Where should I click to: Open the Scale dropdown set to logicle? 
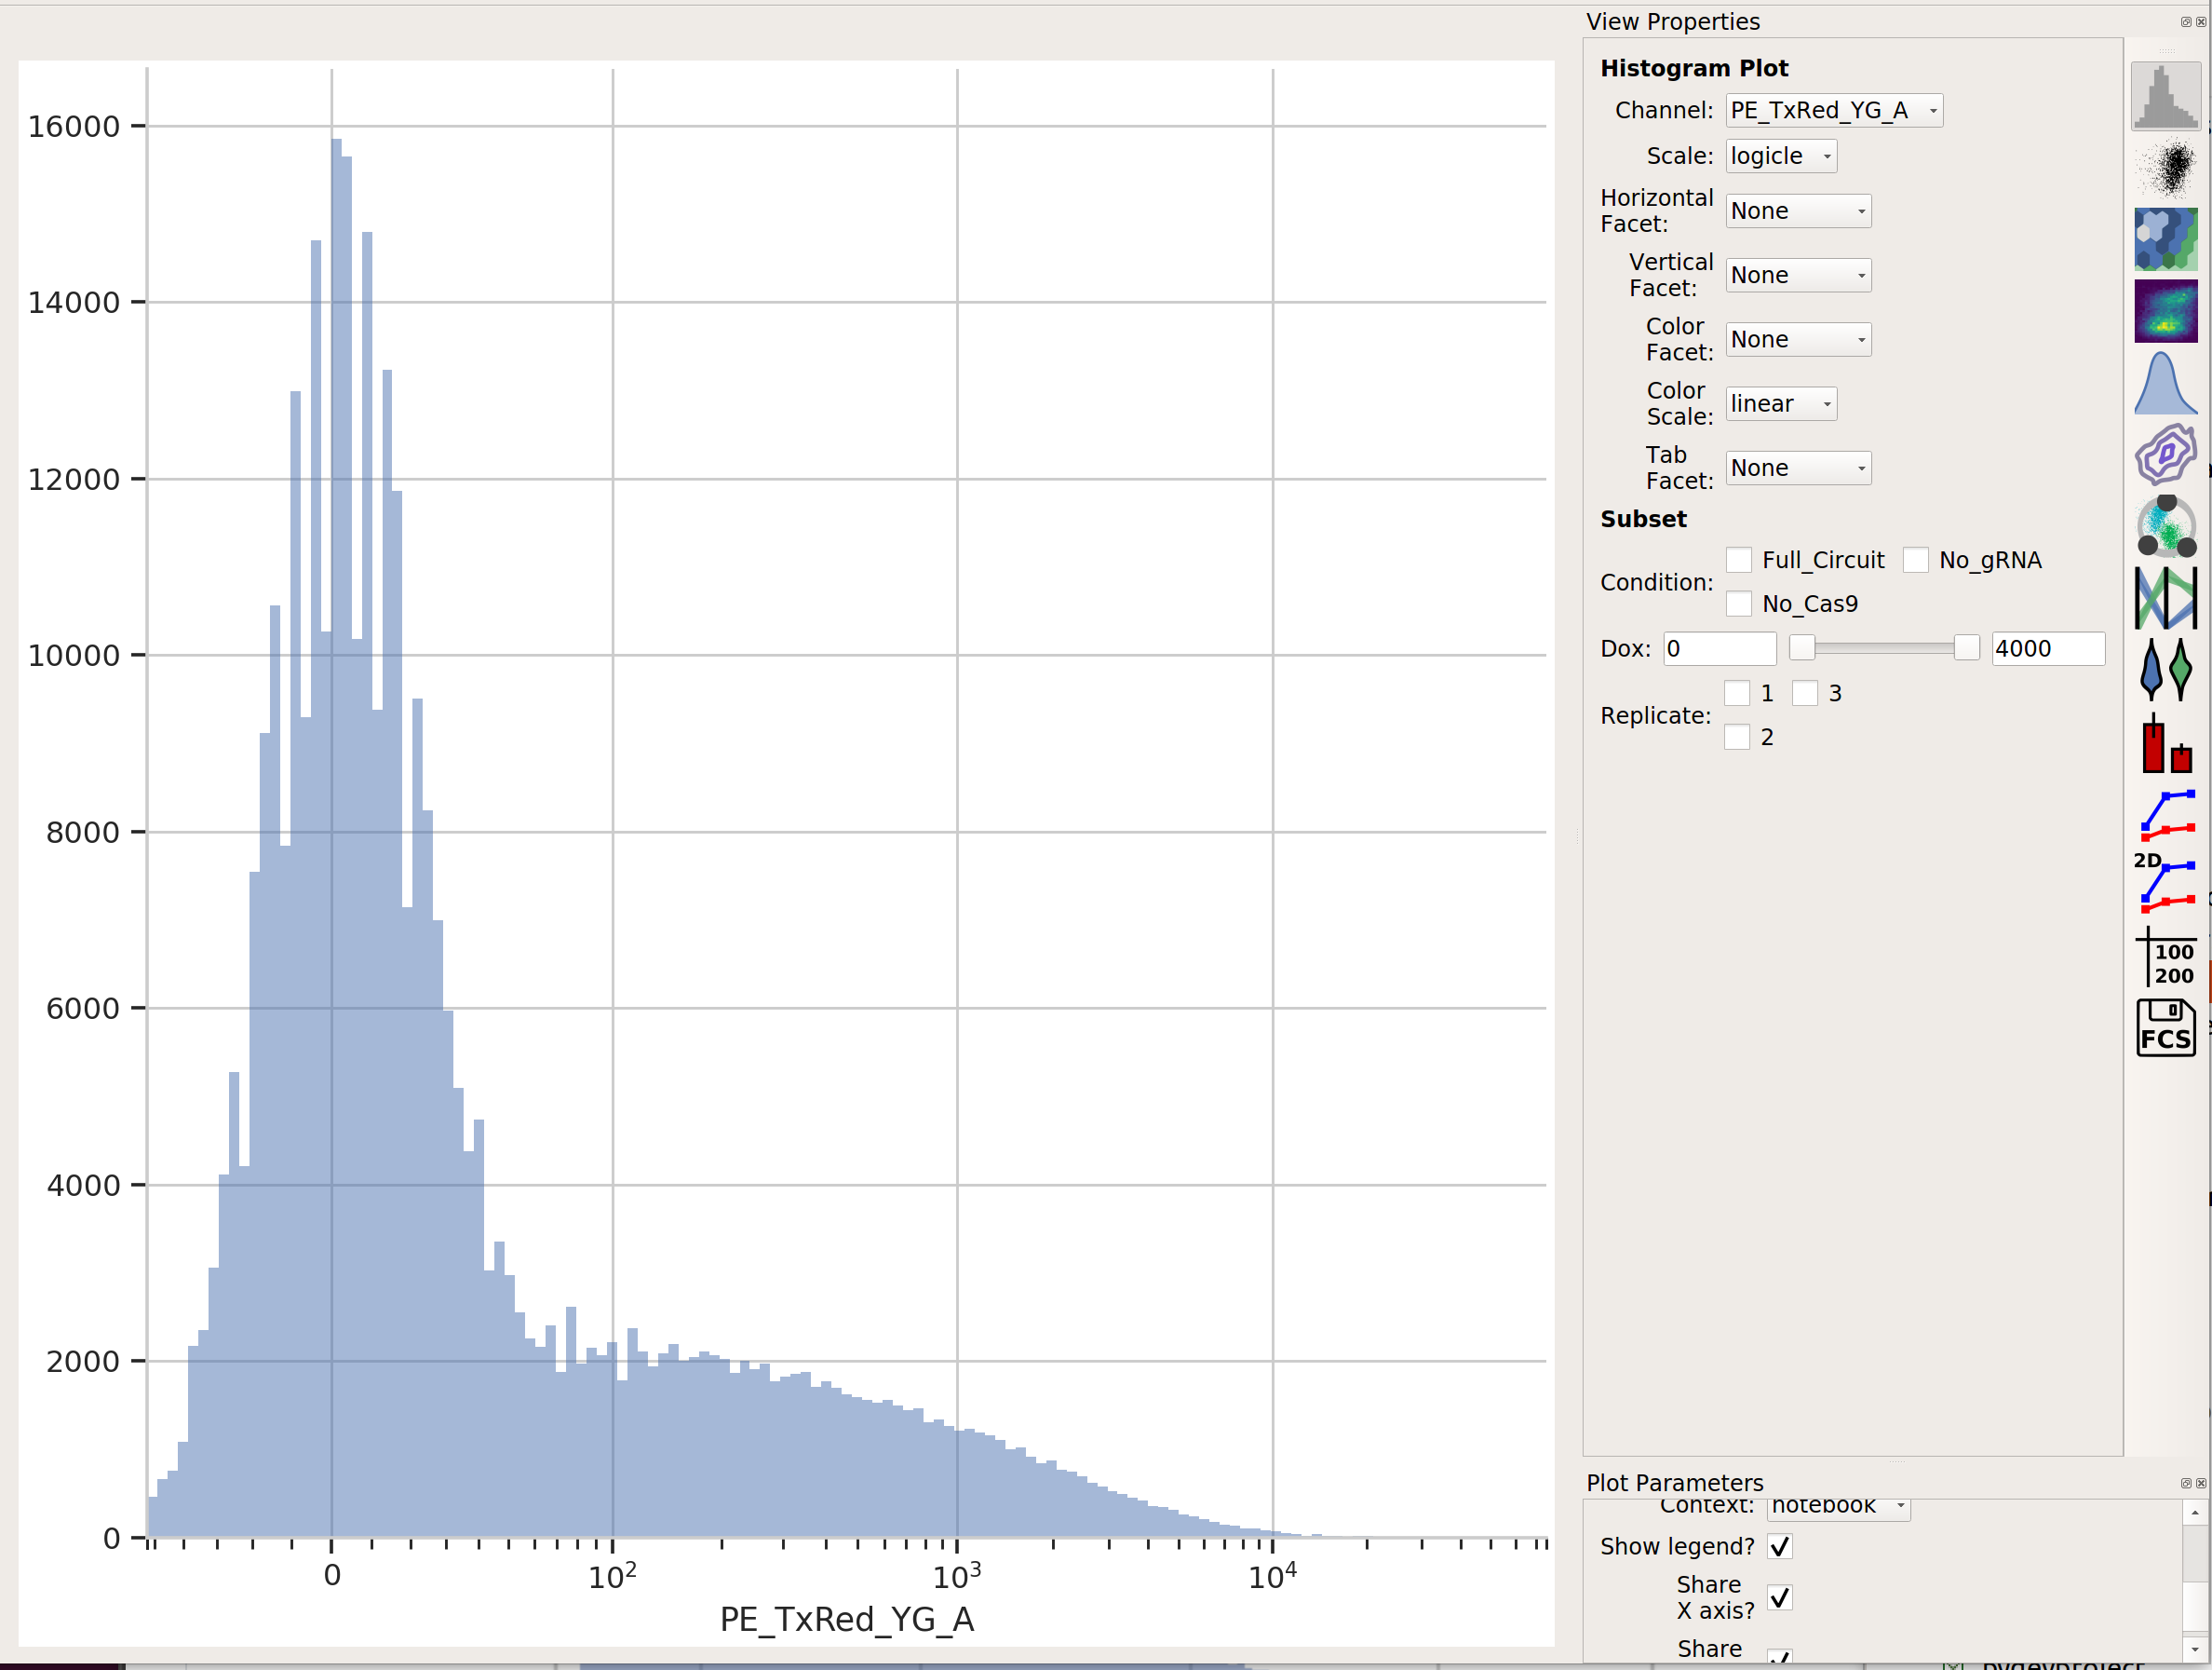coord(1781,156)
